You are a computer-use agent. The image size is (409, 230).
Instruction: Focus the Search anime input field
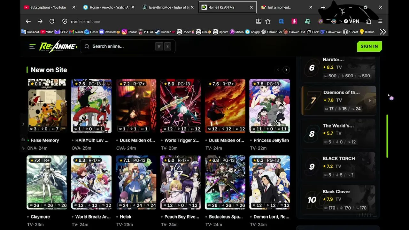(x=127, y=46)
